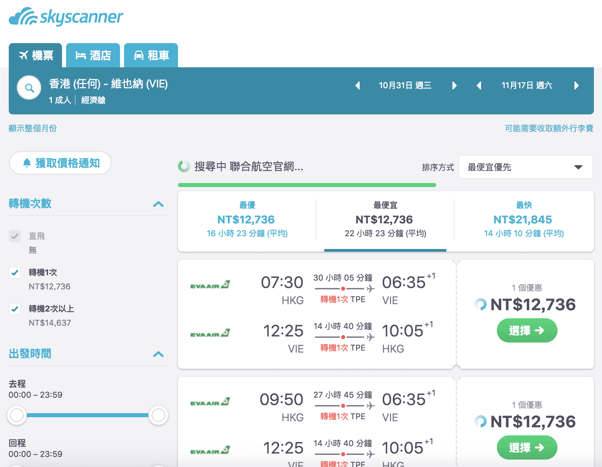Go to next departure date arrow
The height and width of the screenshot is (467, 602).
click(x=454, y=85)
